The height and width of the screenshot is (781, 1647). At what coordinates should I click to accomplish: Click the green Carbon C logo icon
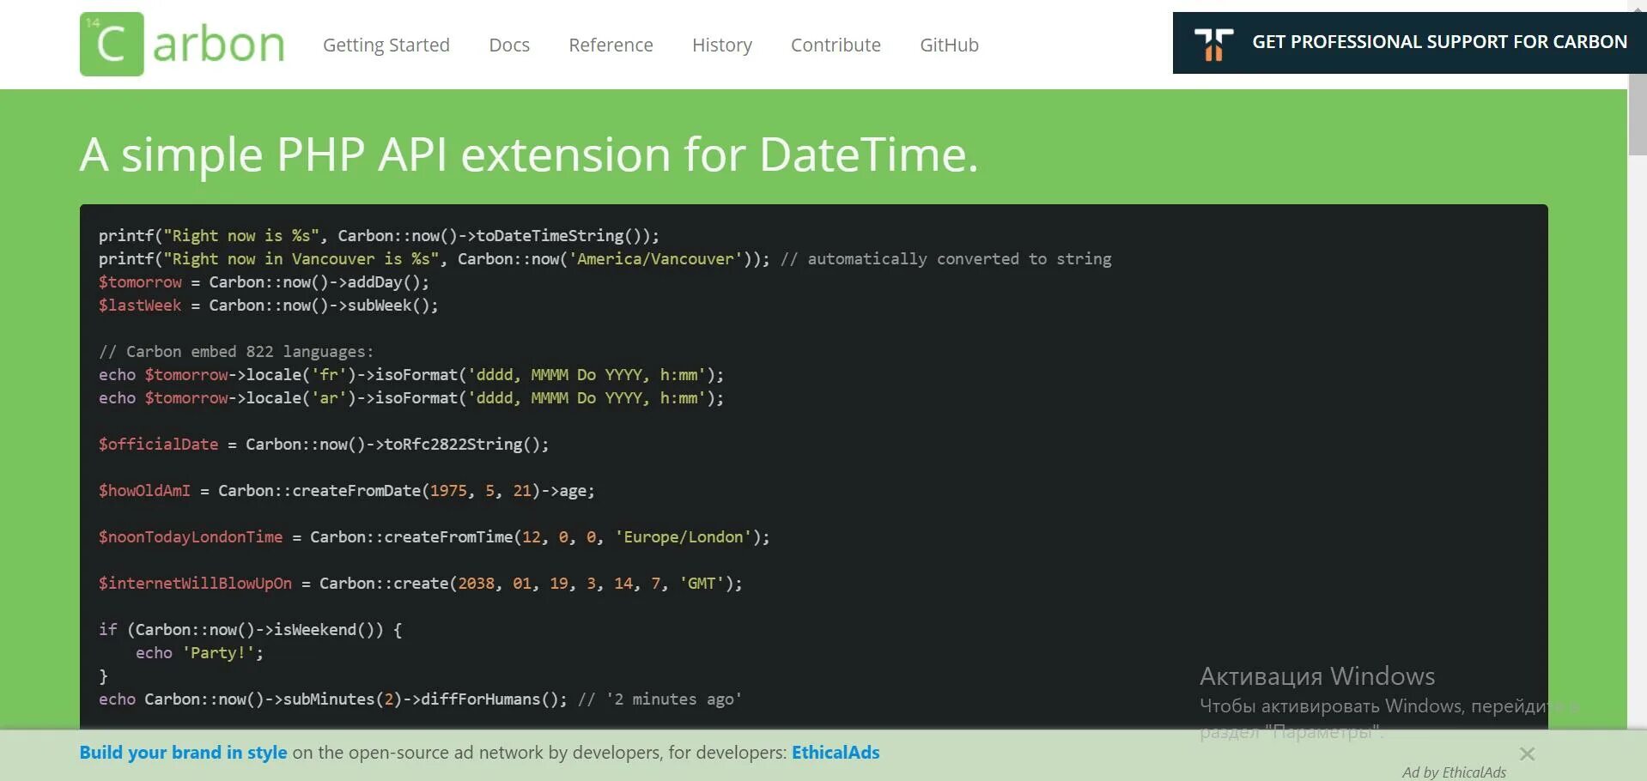coord(112,44)
